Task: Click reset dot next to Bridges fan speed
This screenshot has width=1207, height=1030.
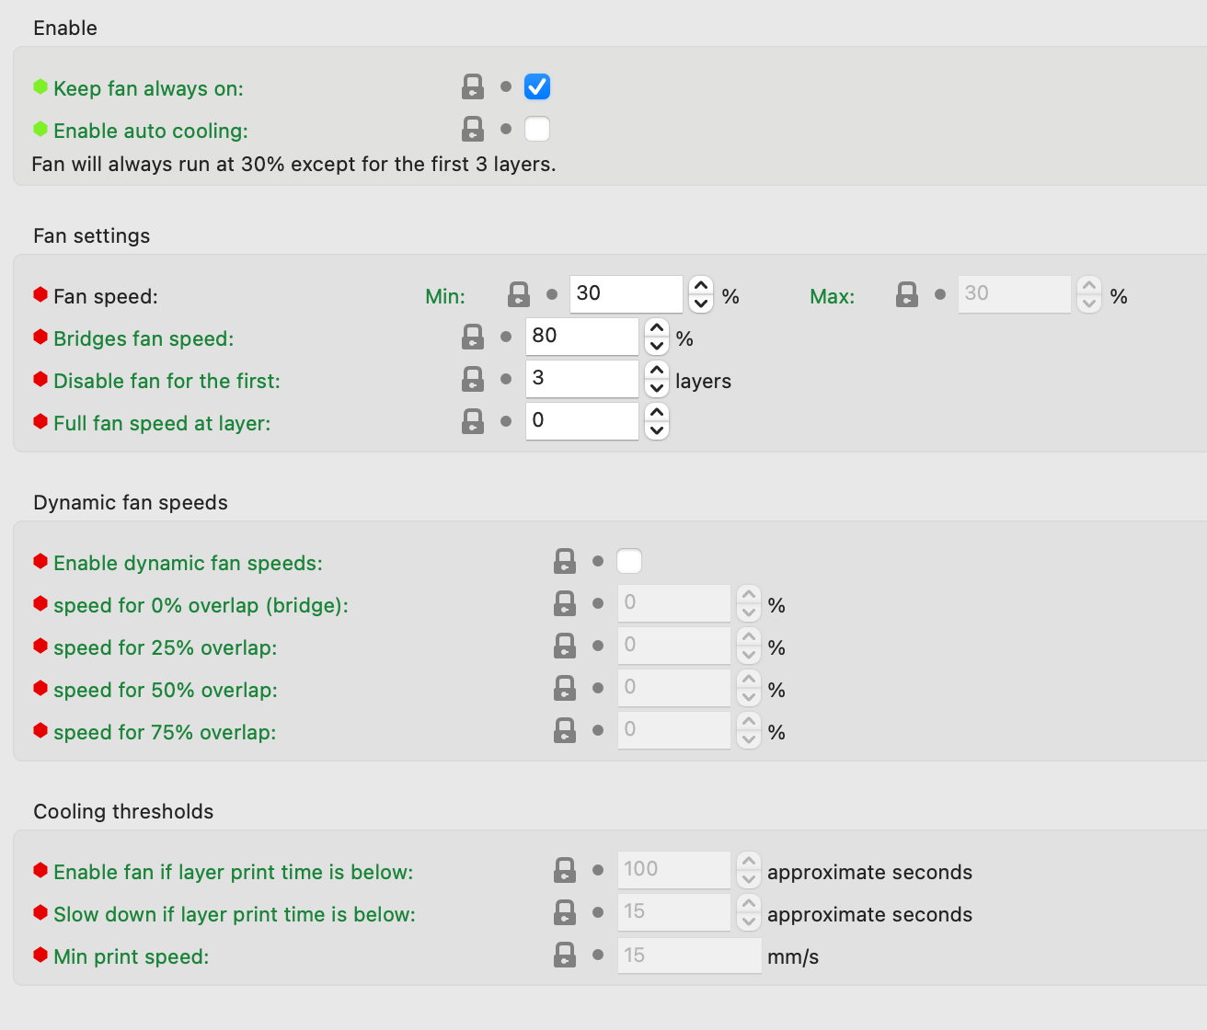Action: point(506,338)
